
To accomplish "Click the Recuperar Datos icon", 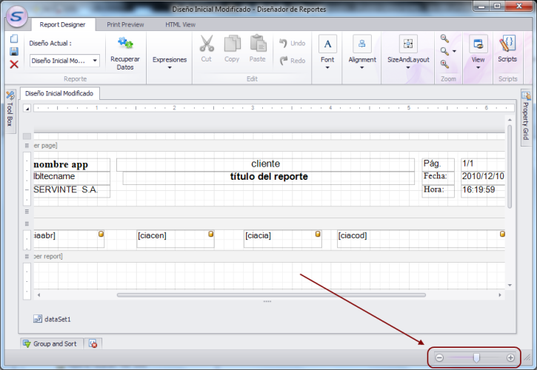I will click(x=125, y=43).
